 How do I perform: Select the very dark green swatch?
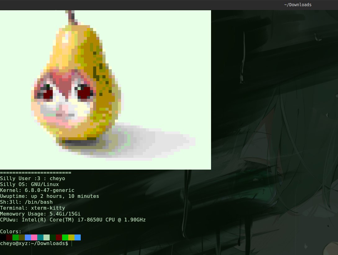53,238
